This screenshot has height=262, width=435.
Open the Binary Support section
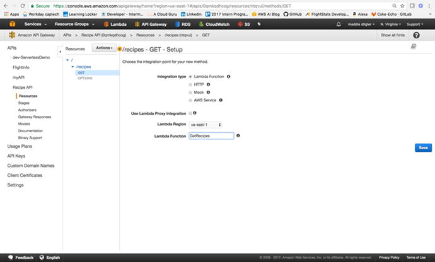[30, 137]
